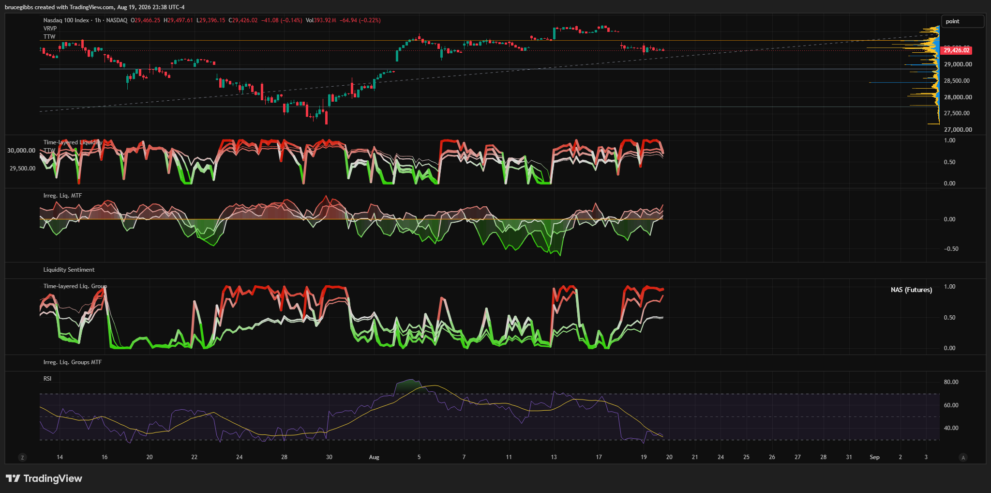Select the VRVP indicator label

pos(50,29)
